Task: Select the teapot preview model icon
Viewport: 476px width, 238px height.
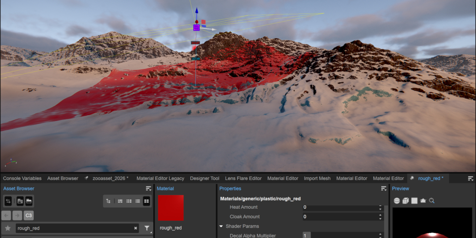Action: point(423,201)
